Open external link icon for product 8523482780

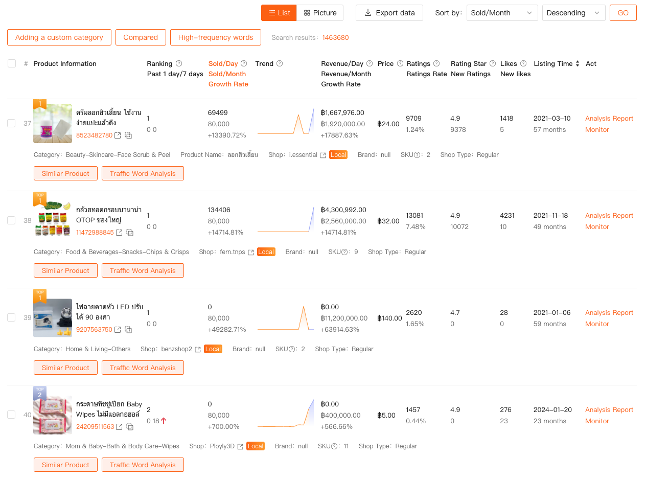pos(118,135)
